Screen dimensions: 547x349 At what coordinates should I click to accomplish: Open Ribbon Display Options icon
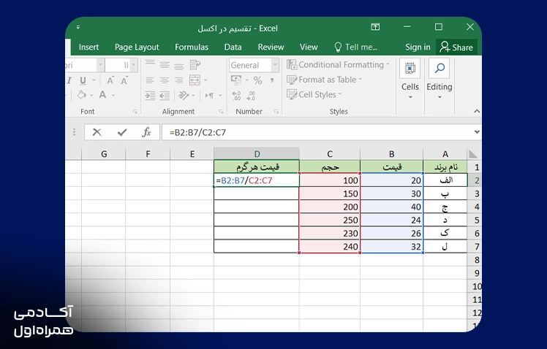(375, 27)
